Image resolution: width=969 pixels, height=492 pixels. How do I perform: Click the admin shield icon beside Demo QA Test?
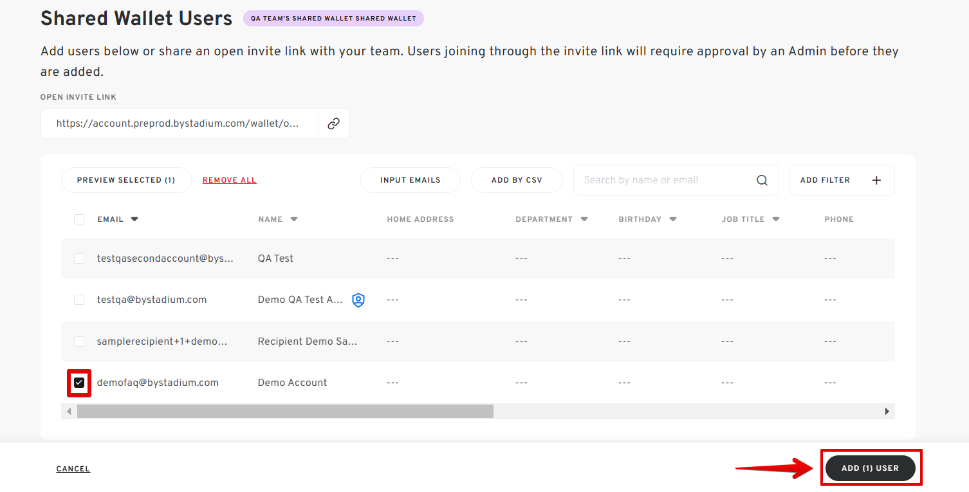pos(358,300)
